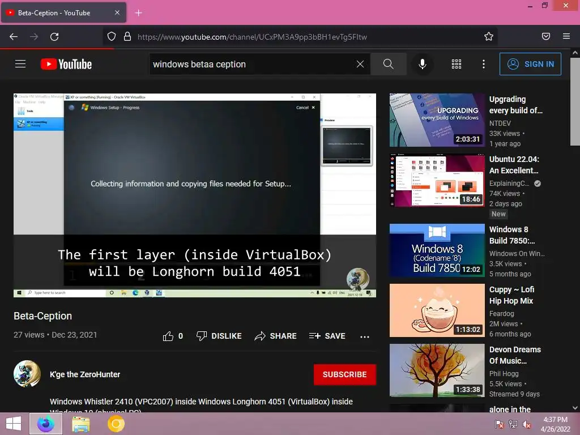Click Firefox icon in the taskbar
580x435 pixels.
coord(46,424)
